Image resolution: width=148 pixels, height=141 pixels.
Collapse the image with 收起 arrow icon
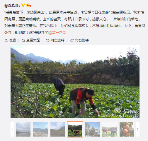[x=6, y=40]
